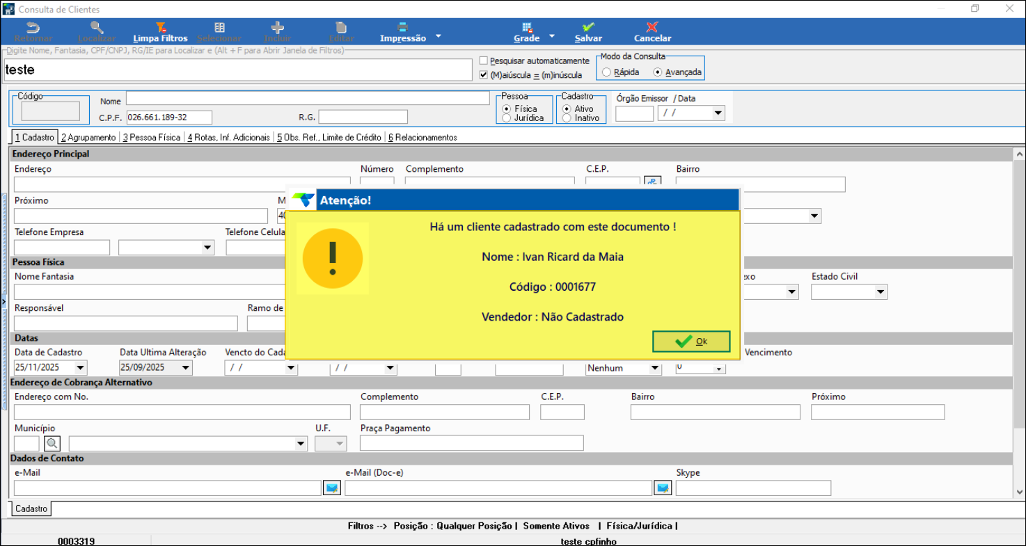Click the Município magnifier search icon
Image resolution: width=1026 pixels, height=546 pixels.
(52, 444)
